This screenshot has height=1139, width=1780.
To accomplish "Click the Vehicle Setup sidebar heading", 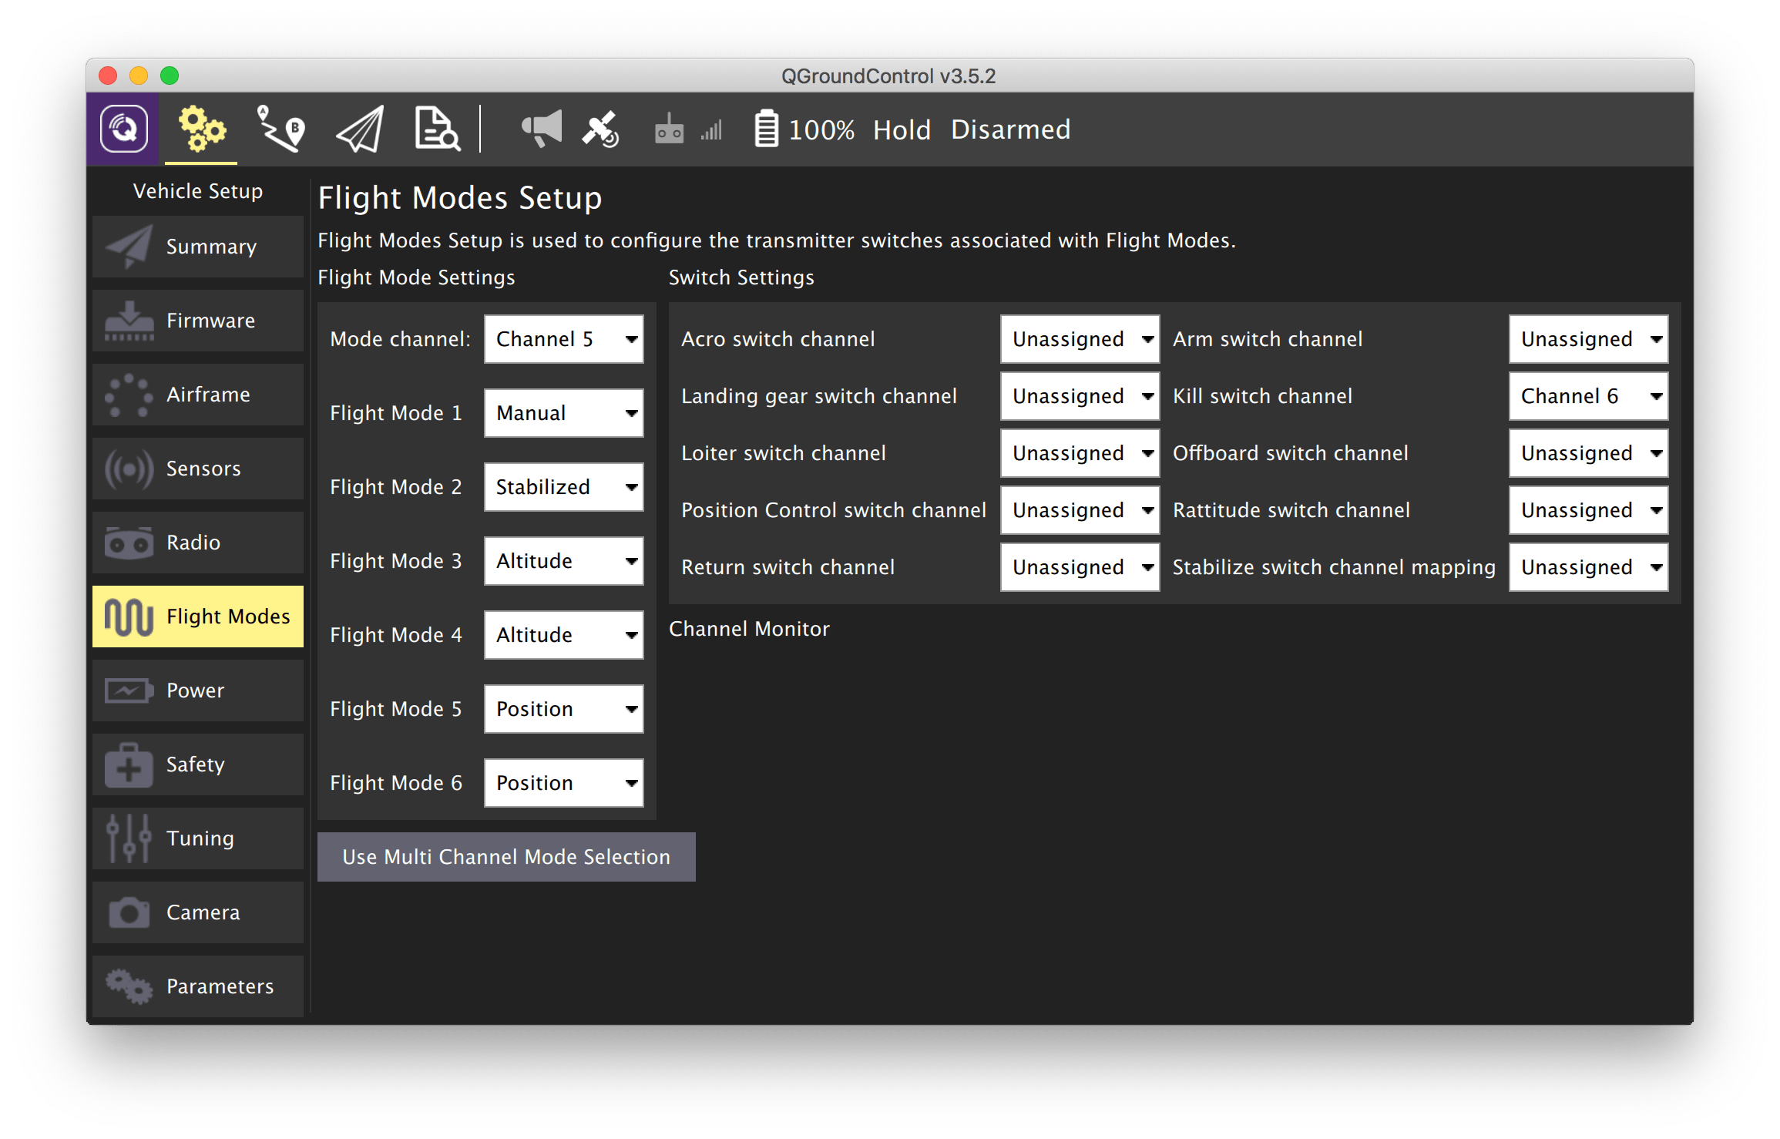I will pos(198,191).
